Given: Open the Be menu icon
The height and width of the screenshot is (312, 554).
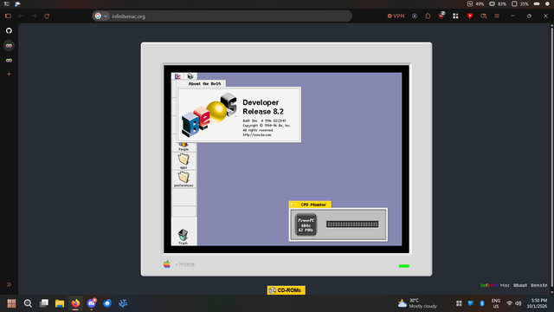Looking at the screenshot, I should pyautogui.click(x=177, y=76).
